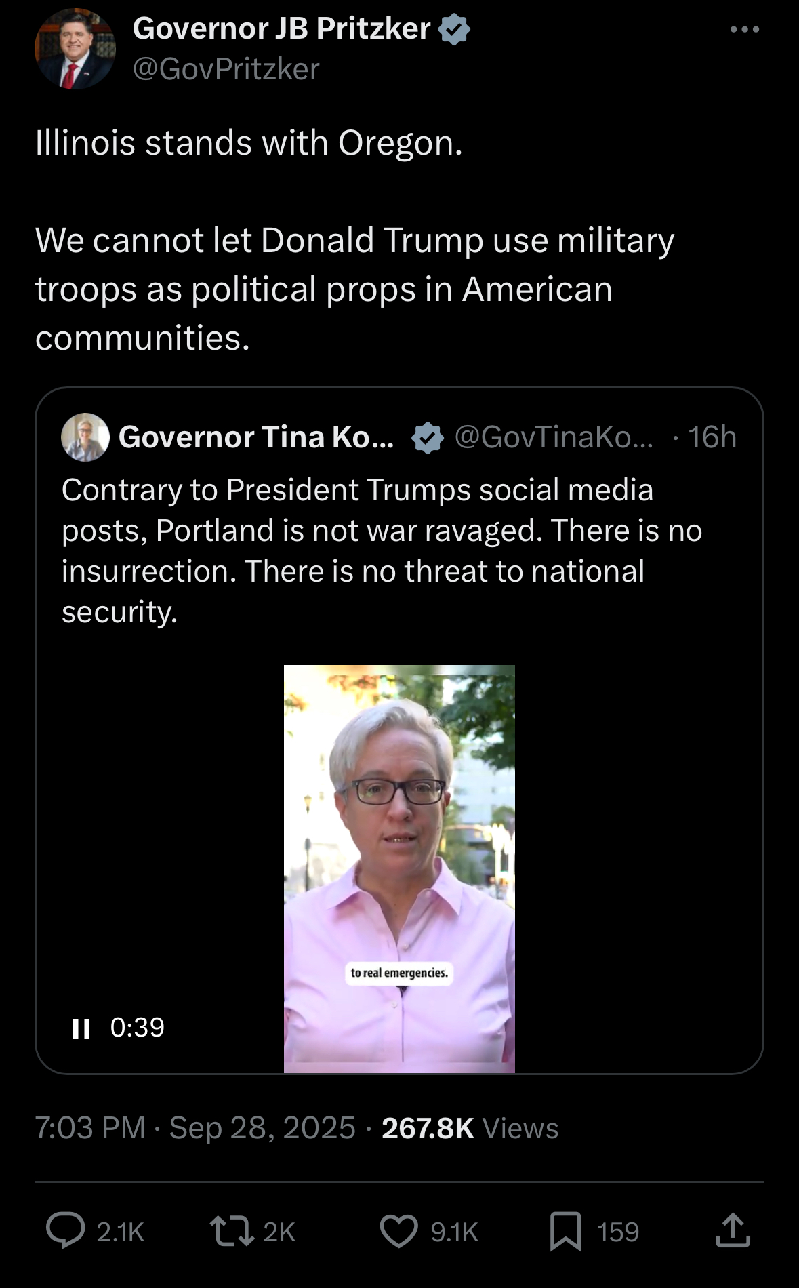Open the 7:03 PM Sep 28 timestamp
Screen dimensions: 799x1288
coord(195,1128)
